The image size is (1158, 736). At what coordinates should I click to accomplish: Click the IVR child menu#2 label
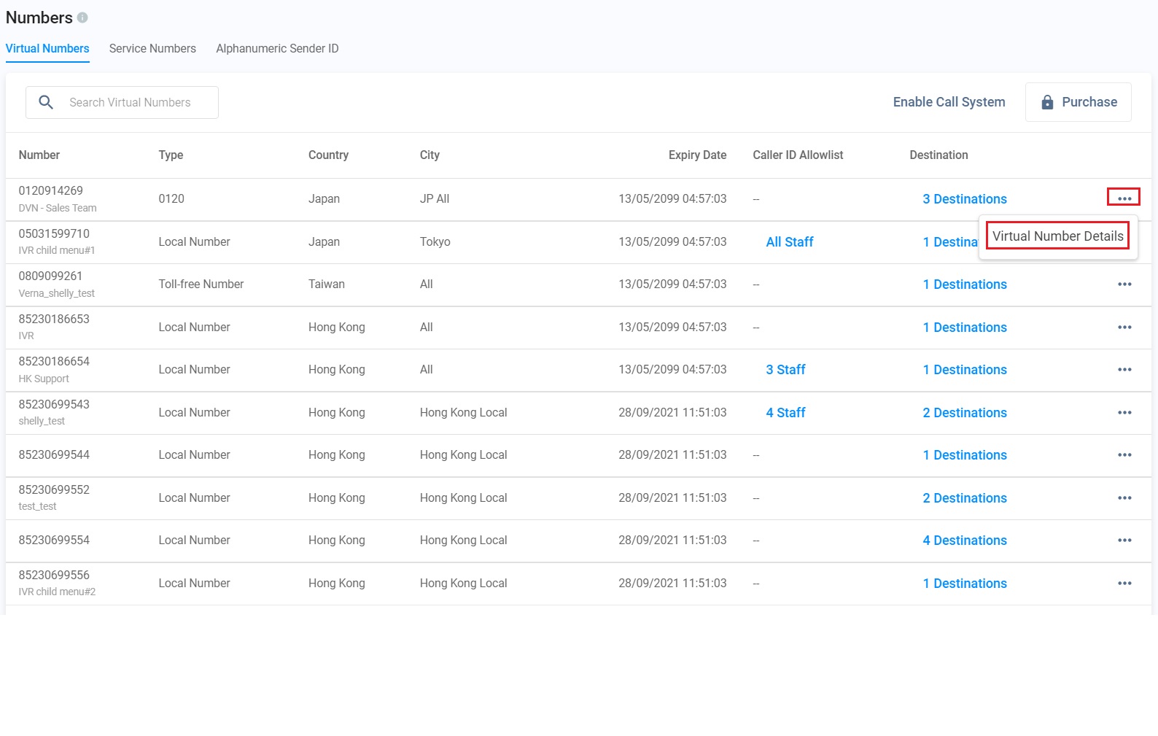pos(57,592)
